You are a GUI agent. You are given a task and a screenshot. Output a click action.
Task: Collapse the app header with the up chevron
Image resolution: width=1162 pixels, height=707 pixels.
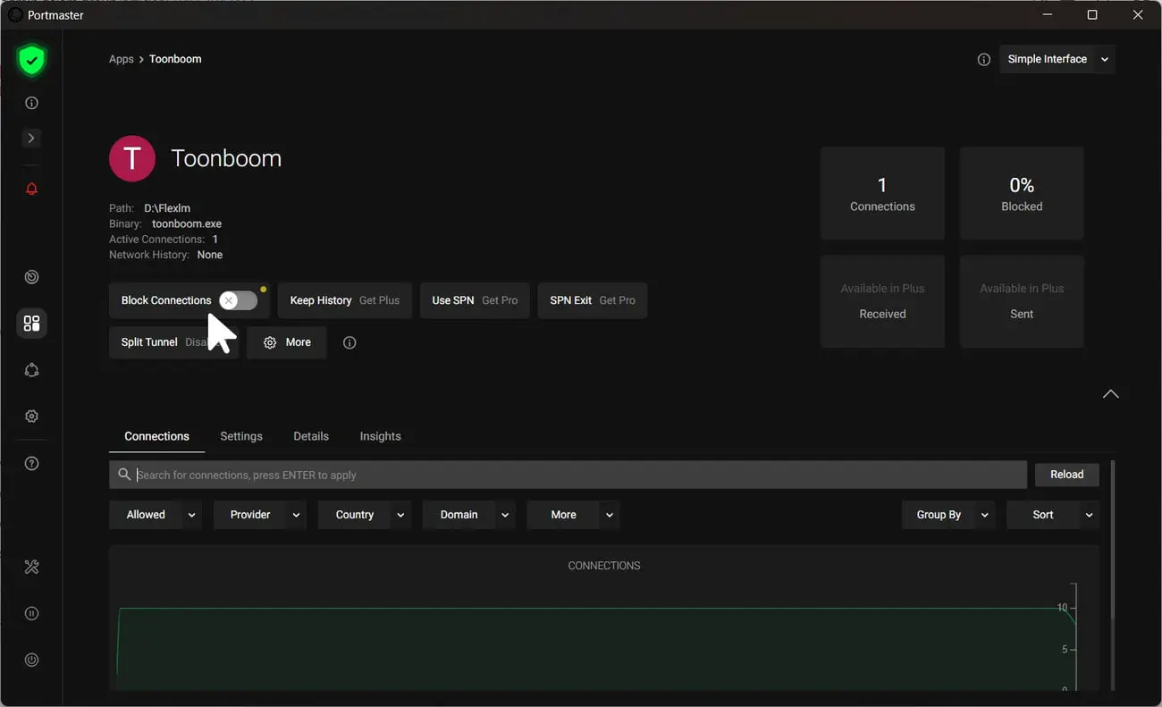pyautogui.click(x=1110, y=394)
